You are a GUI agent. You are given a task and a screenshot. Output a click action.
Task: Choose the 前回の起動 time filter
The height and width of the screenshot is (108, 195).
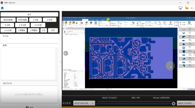pos(8,20)
